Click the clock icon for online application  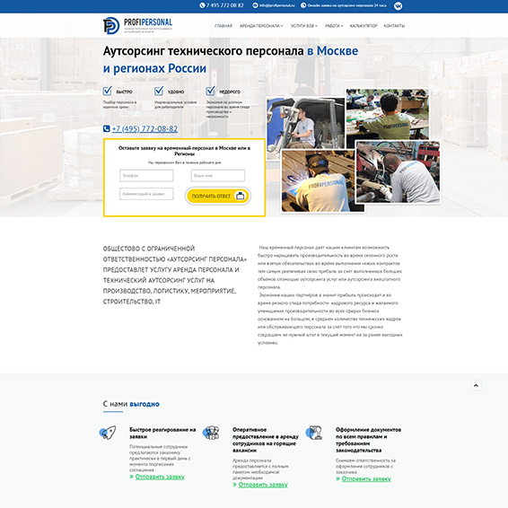pos(303,5)
